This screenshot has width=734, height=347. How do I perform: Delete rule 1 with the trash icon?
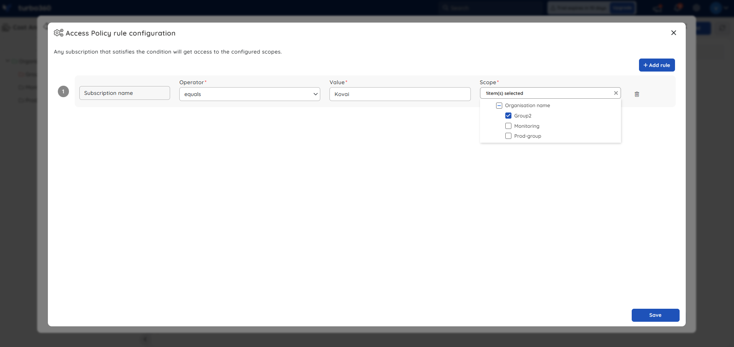(x=637, y=94)
